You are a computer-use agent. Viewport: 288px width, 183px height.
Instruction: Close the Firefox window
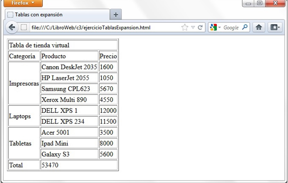275,3
